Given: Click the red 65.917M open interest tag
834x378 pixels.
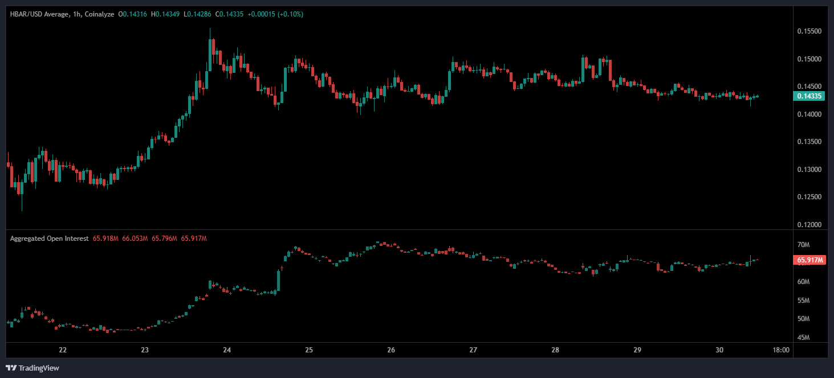Looking at the screenshot, I should (x=808, y=260).
